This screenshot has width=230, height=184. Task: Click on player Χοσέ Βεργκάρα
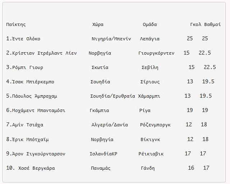tap(37, 168)
